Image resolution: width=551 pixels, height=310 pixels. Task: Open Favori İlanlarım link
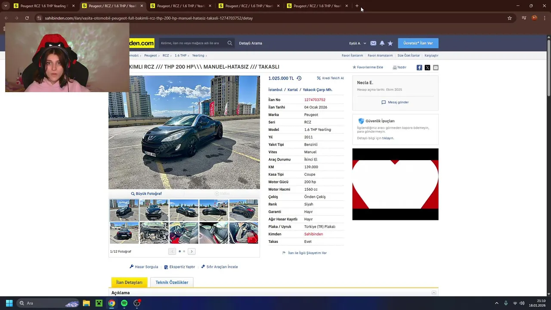click(352, 56)
